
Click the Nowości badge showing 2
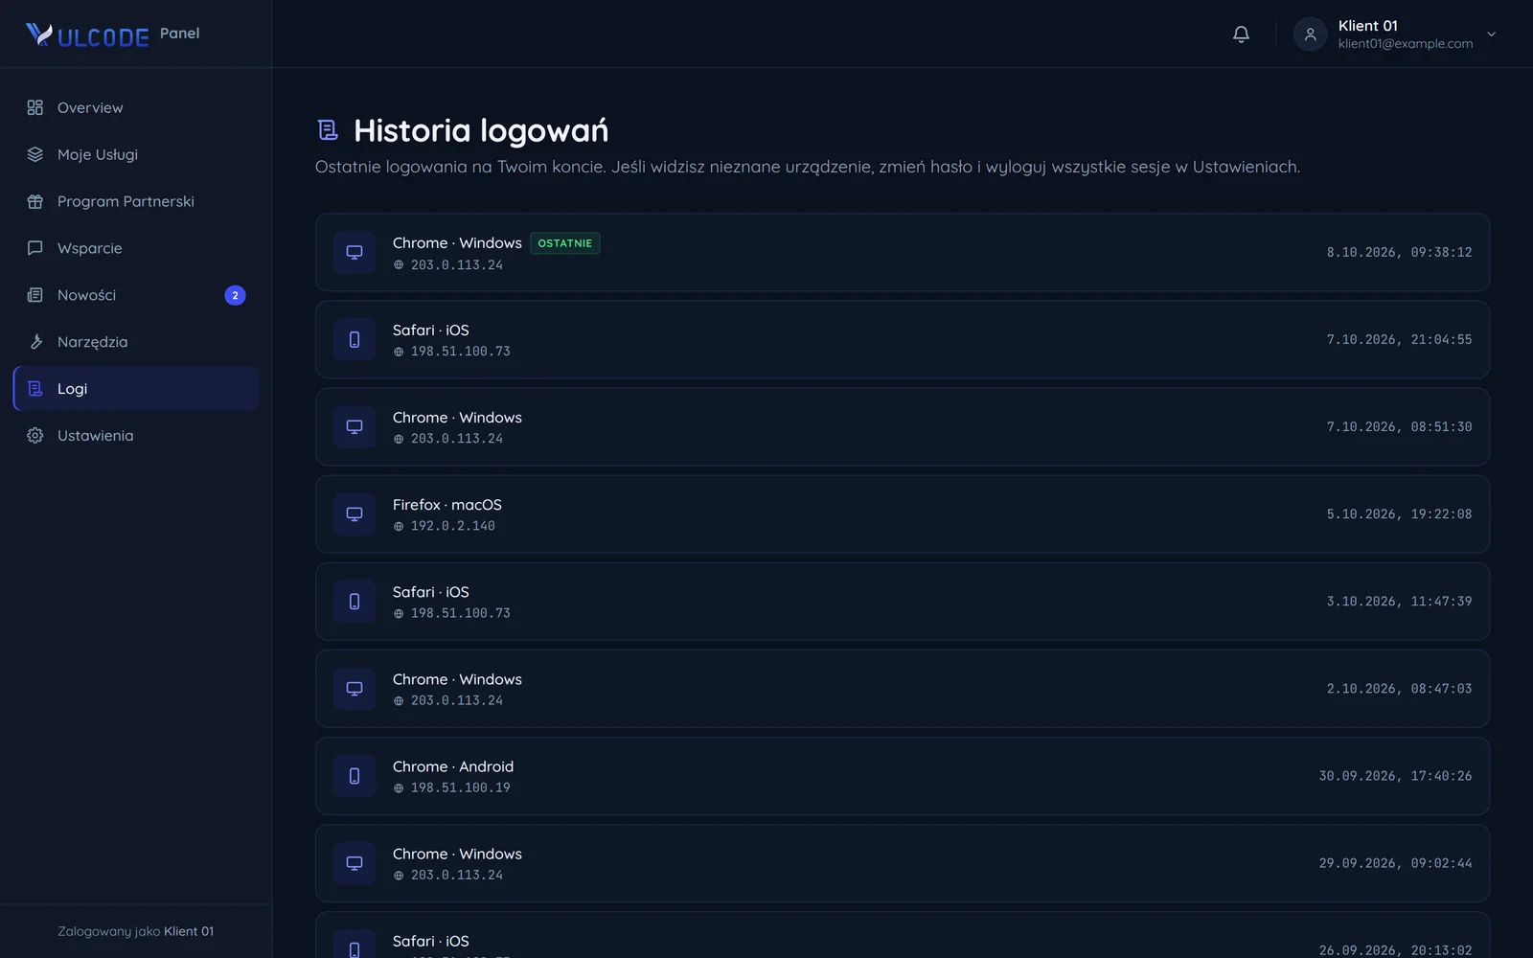click(235, 295)
